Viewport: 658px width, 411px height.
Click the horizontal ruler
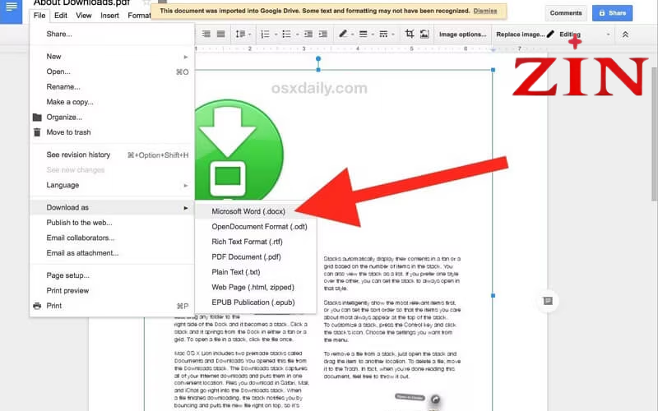tap(372, 48)
